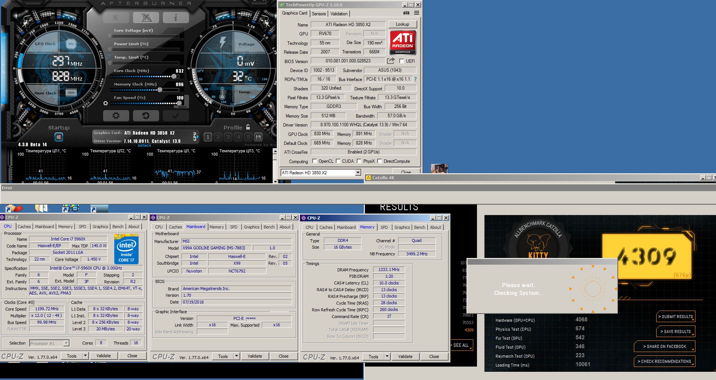Image resolution: width=716 pixels, height=380 pixels.
Task: Open Kombustor via the K button in Afterburner
Action: click(116, 18)
